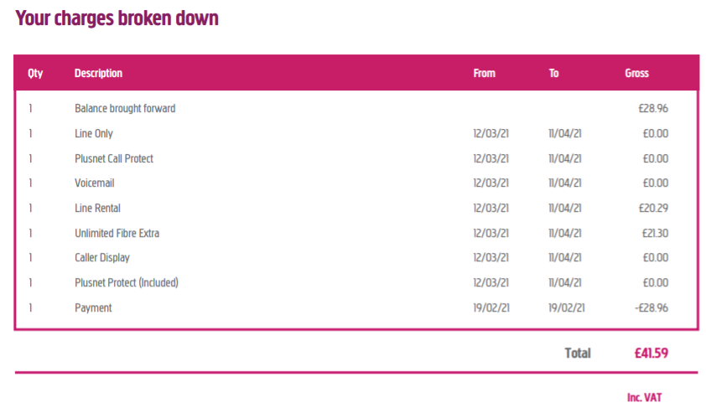Select the Gross column header

636,73
